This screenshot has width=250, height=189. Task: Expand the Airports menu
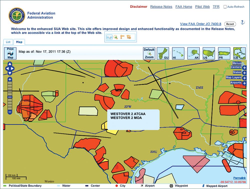tap(244, 83)
